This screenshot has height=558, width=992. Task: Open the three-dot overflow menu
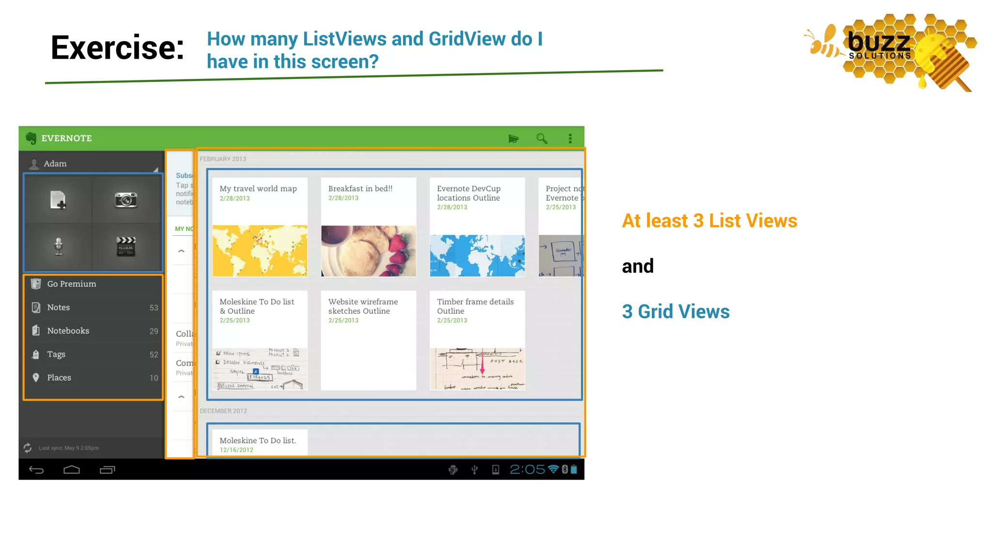pyautogui.click(x=570, y=139)
